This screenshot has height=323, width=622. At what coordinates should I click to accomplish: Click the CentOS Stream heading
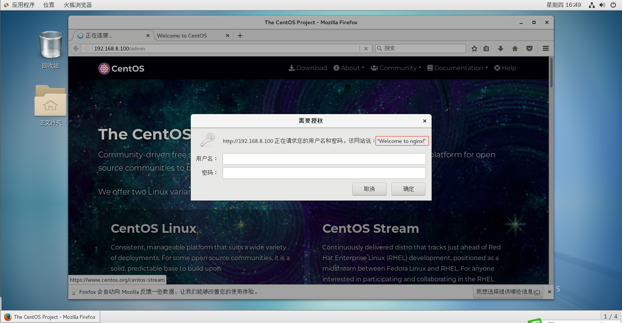371,229
